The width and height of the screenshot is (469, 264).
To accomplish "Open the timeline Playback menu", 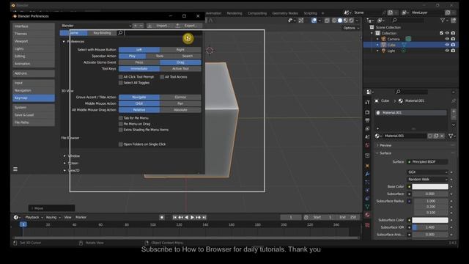I will point(34,217).
